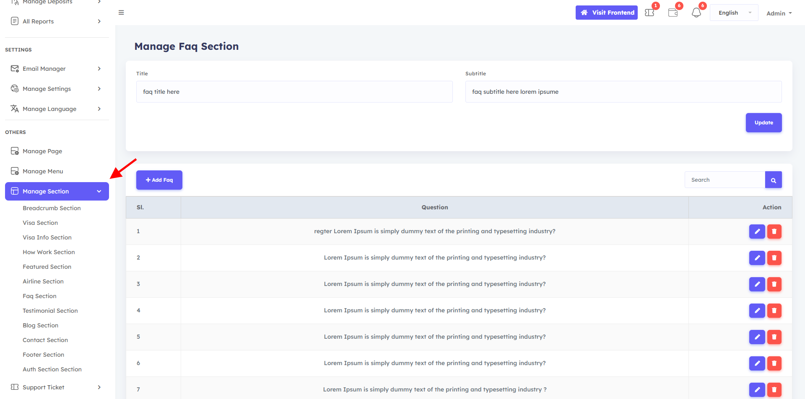Screen dimensions: 805x399
Task: Delete FAQ row 5 with the trash icon
Action: click(x=774, y=337)
